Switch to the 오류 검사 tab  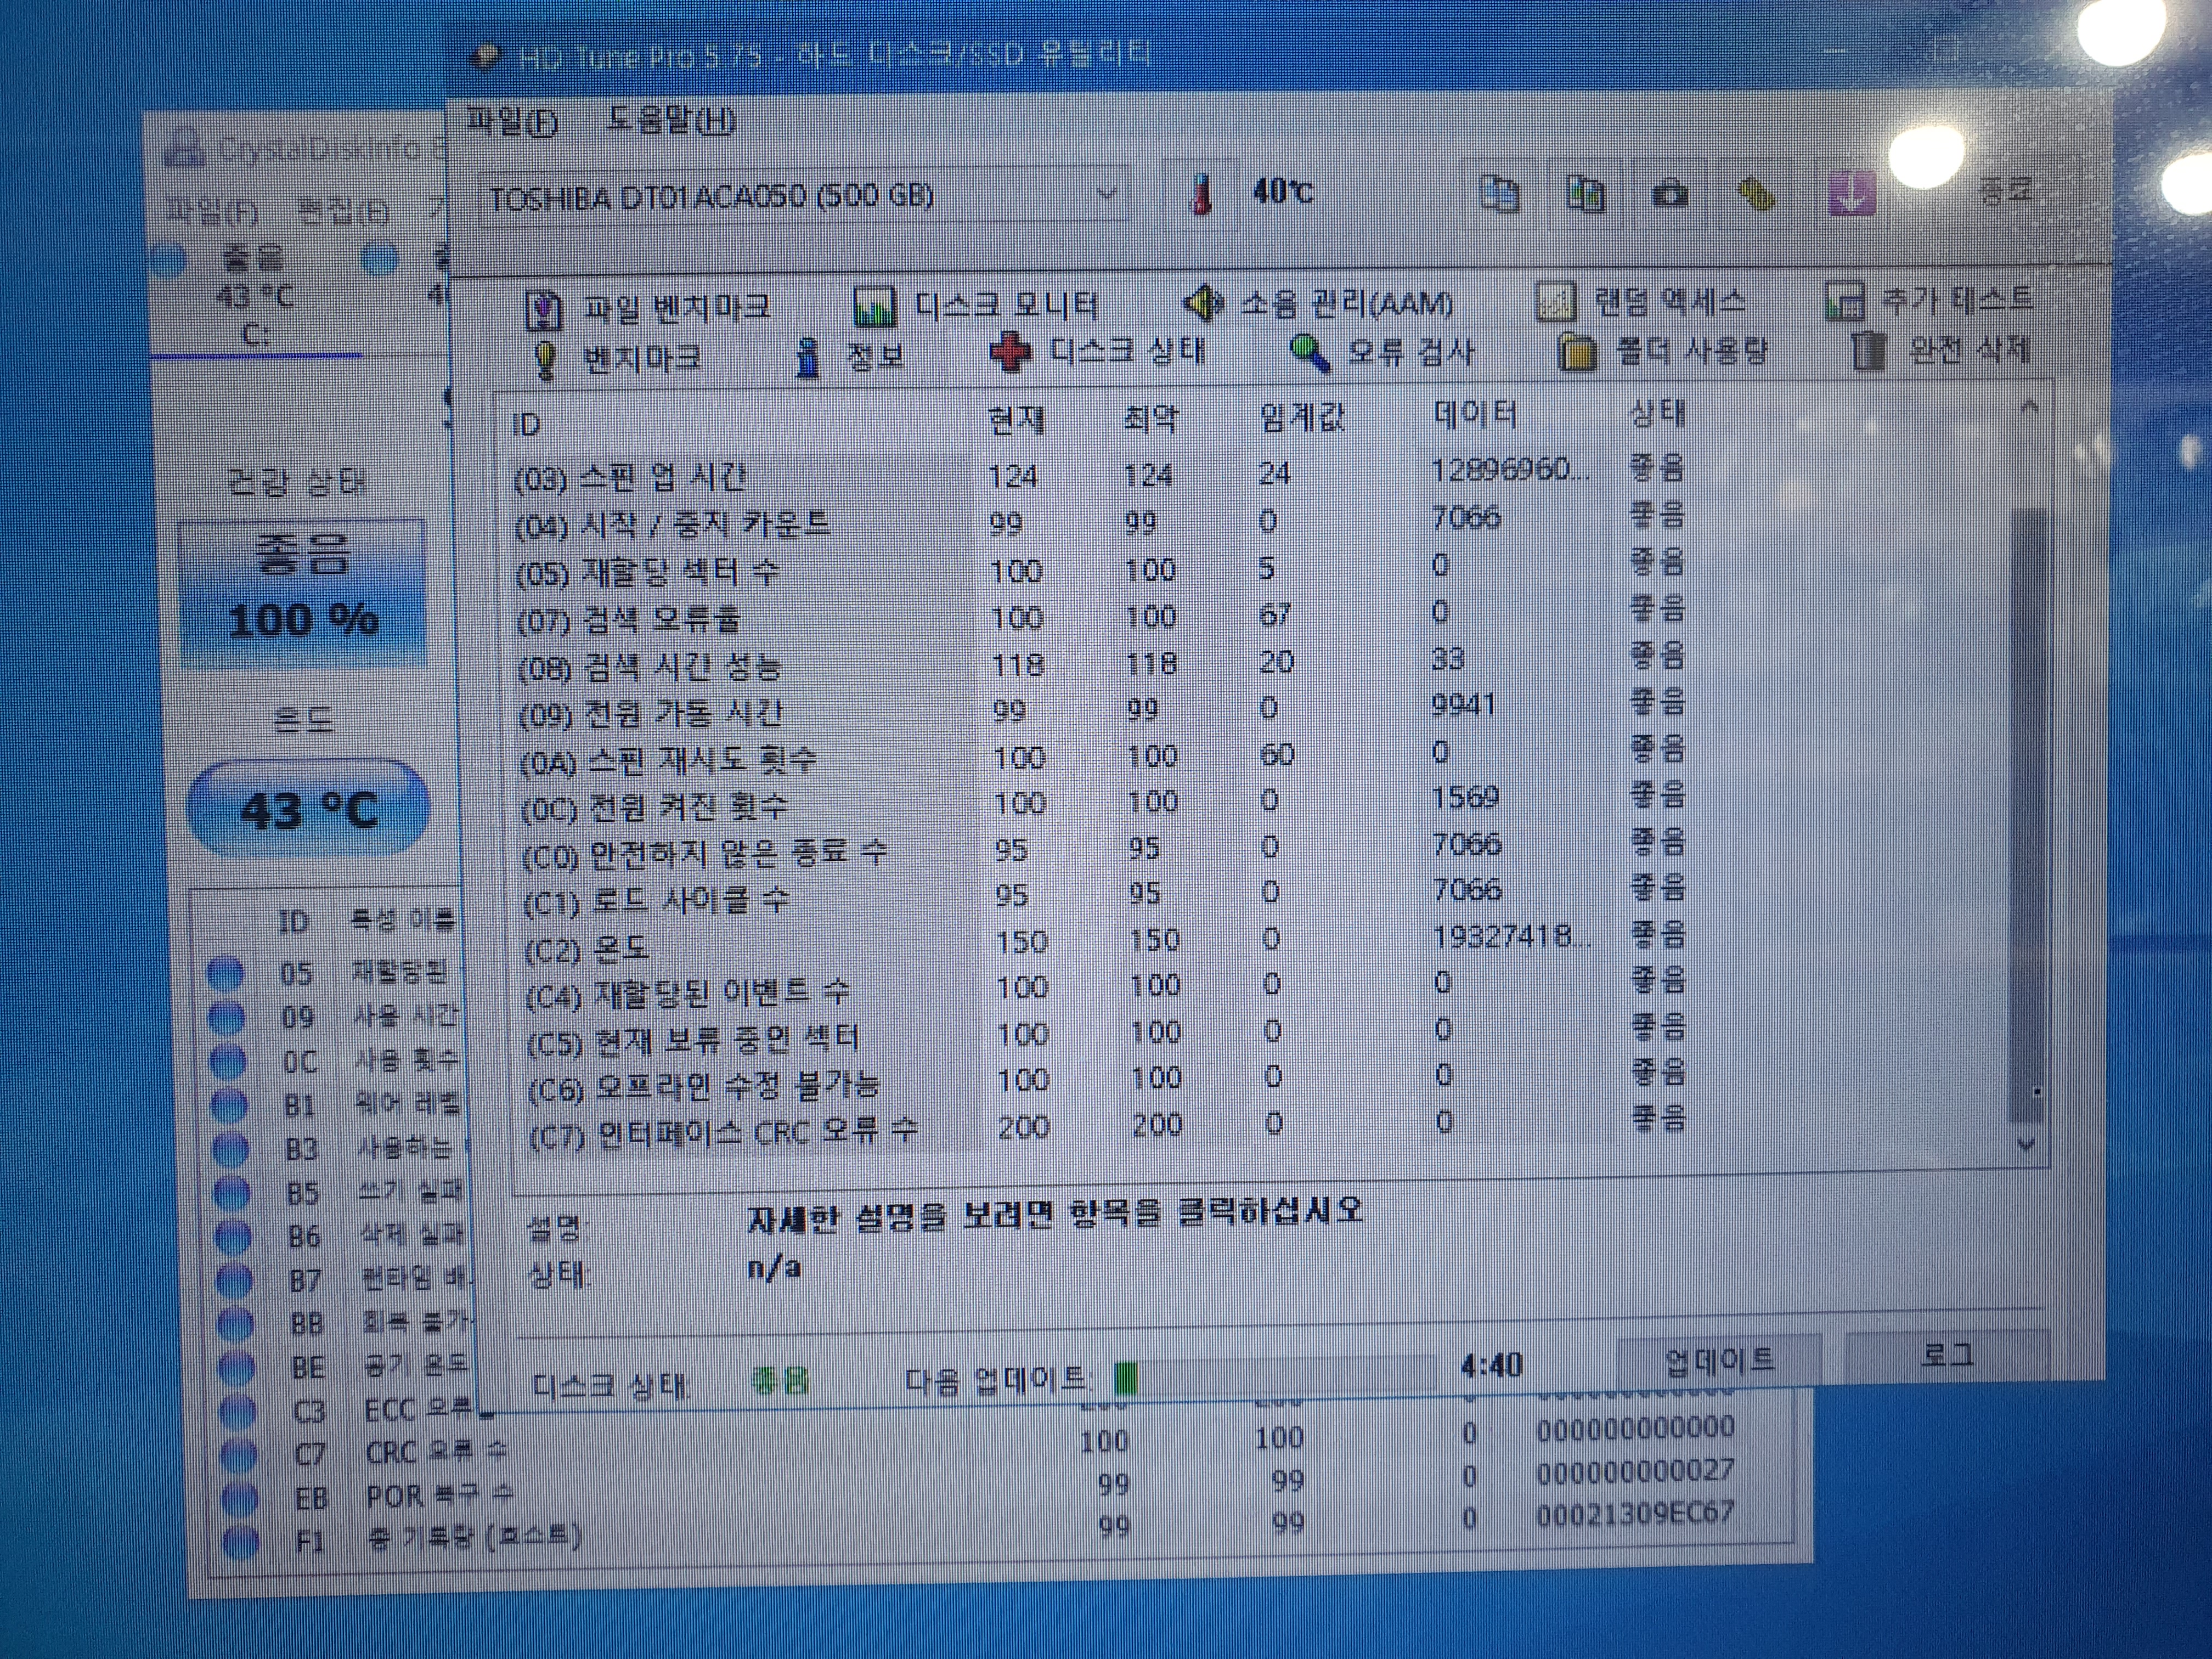(1382, 352)
